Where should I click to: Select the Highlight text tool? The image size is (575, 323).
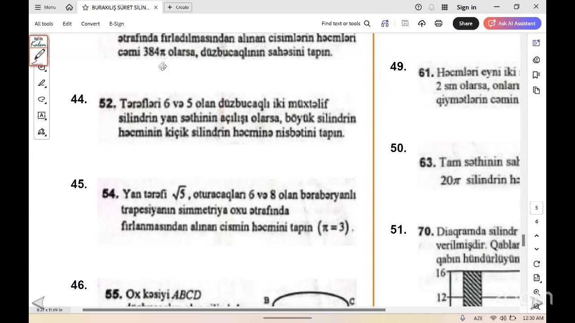[x=42, y=83]
